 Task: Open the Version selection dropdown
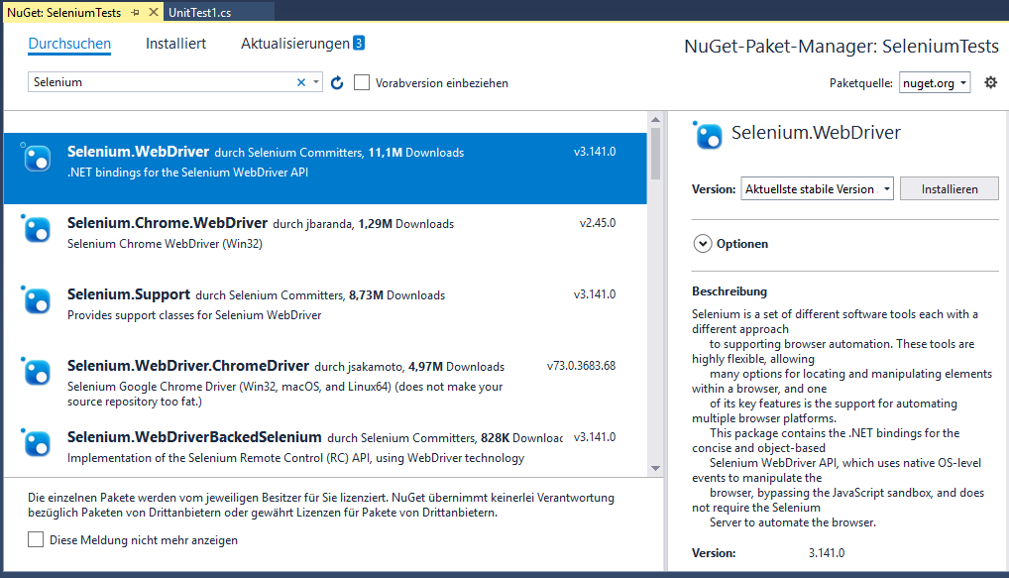pyautogui.click(x=818, y=188)
